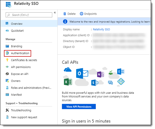Click the trash can Delete icon

click(65, 14)
